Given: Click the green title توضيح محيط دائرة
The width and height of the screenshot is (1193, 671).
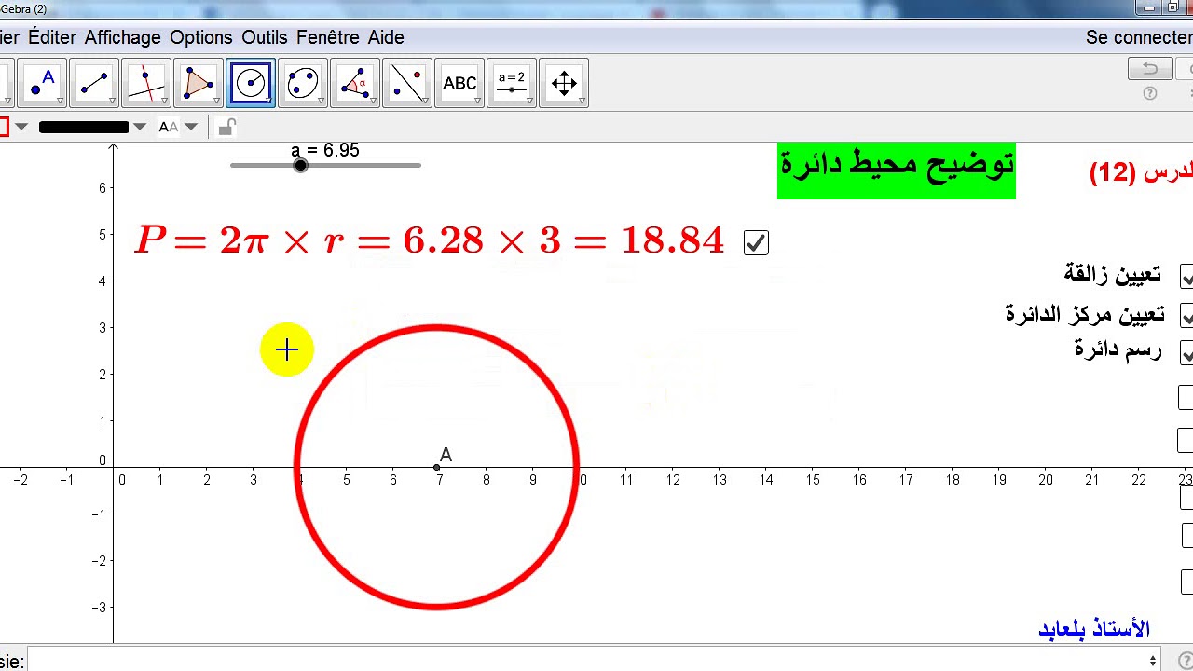Looking at the screenshot, I should [x=897, y=171].
